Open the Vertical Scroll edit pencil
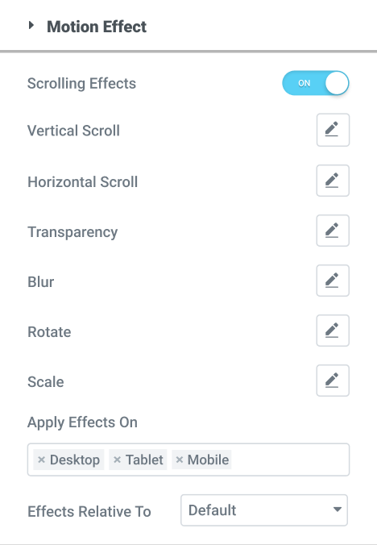The width and height of the screenshot is (377, 545). (x=333, y=130)
